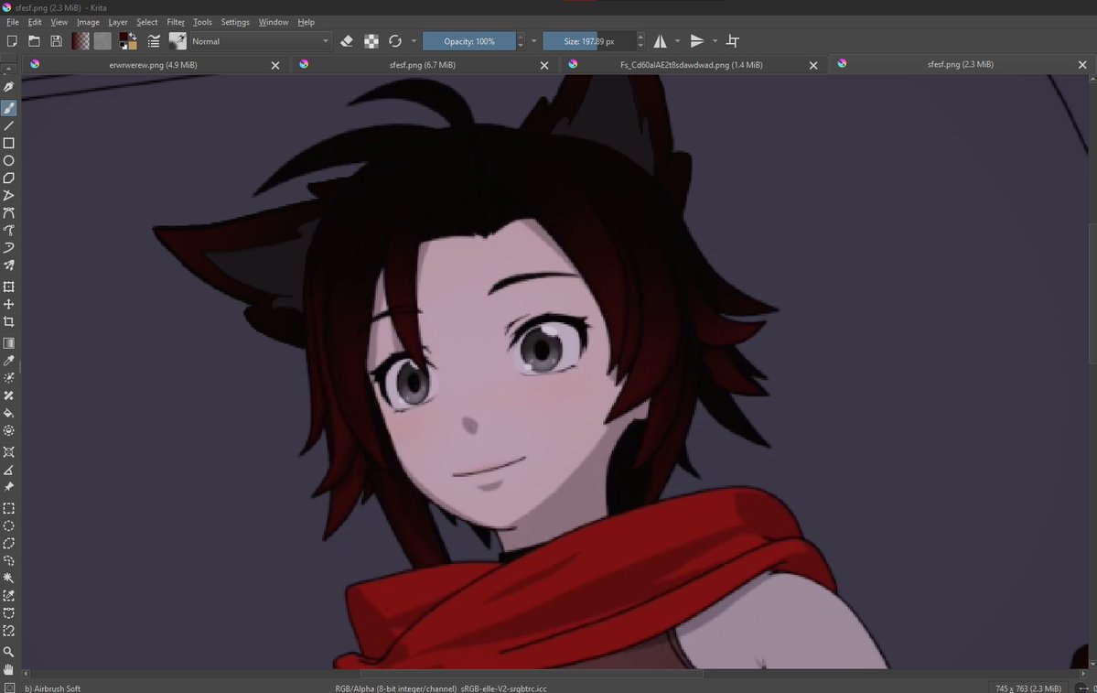The height and width of the screenshot is (693, 1097).
Task: Select the Freehand Brush tool
Action: point(8,108)
